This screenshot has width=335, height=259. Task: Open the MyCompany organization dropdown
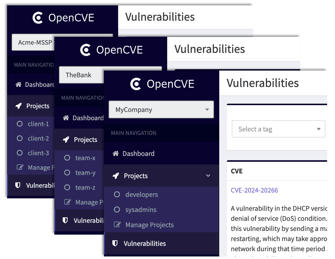point(161,110)
